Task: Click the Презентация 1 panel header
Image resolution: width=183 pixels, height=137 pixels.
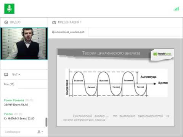Action: [70, 22]
